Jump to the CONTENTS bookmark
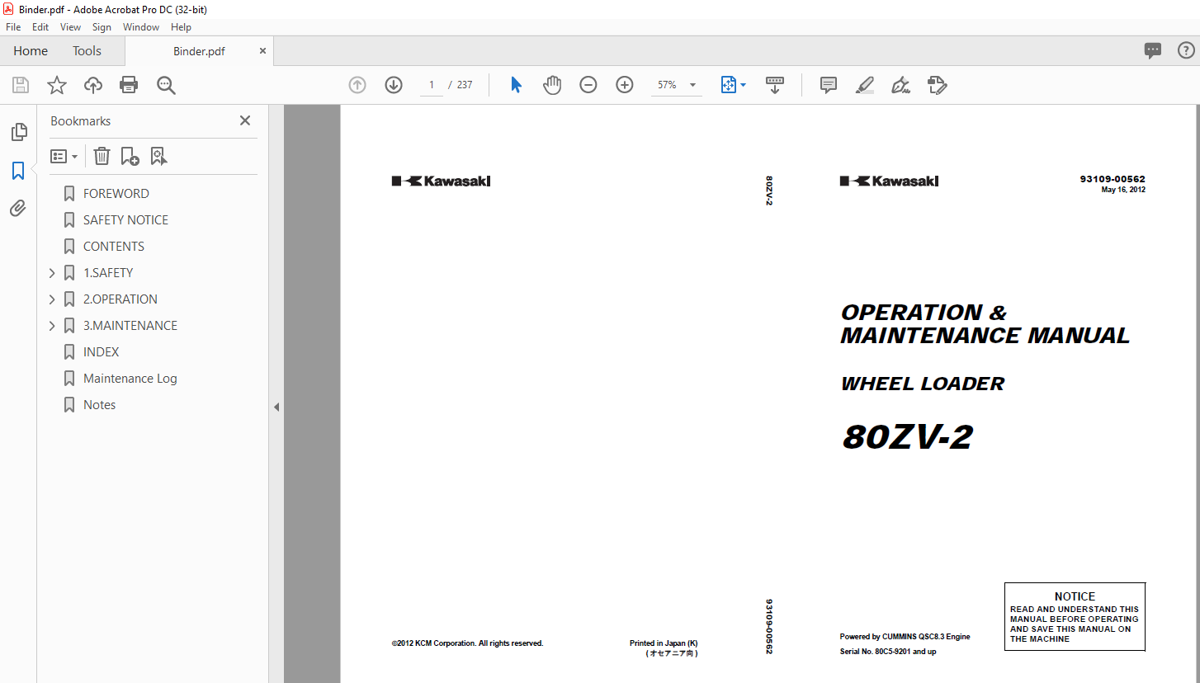 point(114,247)
